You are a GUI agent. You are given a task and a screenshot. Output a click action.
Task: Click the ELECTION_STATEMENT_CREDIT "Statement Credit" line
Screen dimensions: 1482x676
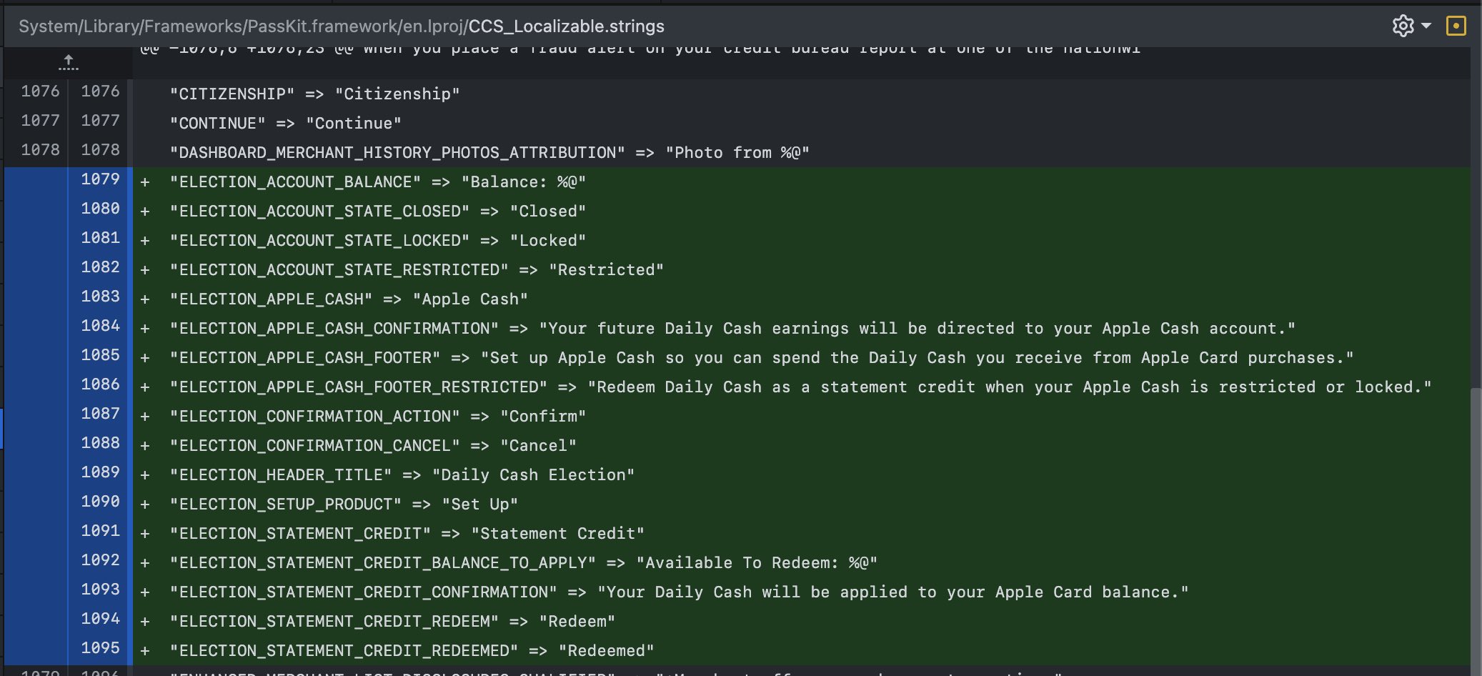click(407, 533)
